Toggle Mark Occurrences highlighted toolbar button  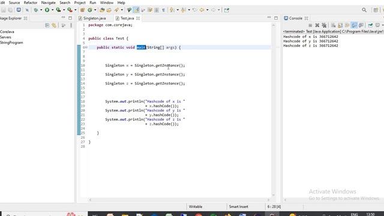coord(137,10)
